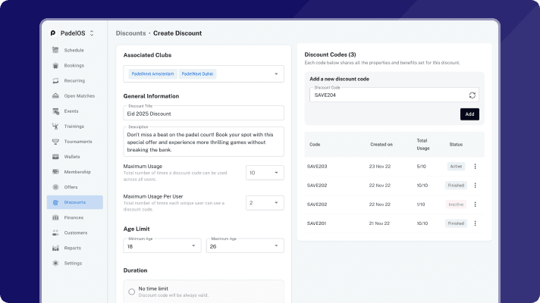Viewport: 540px width, 303px height.
Task: Open the Minimum Age dropdown
Action: [x=162, y=245]
